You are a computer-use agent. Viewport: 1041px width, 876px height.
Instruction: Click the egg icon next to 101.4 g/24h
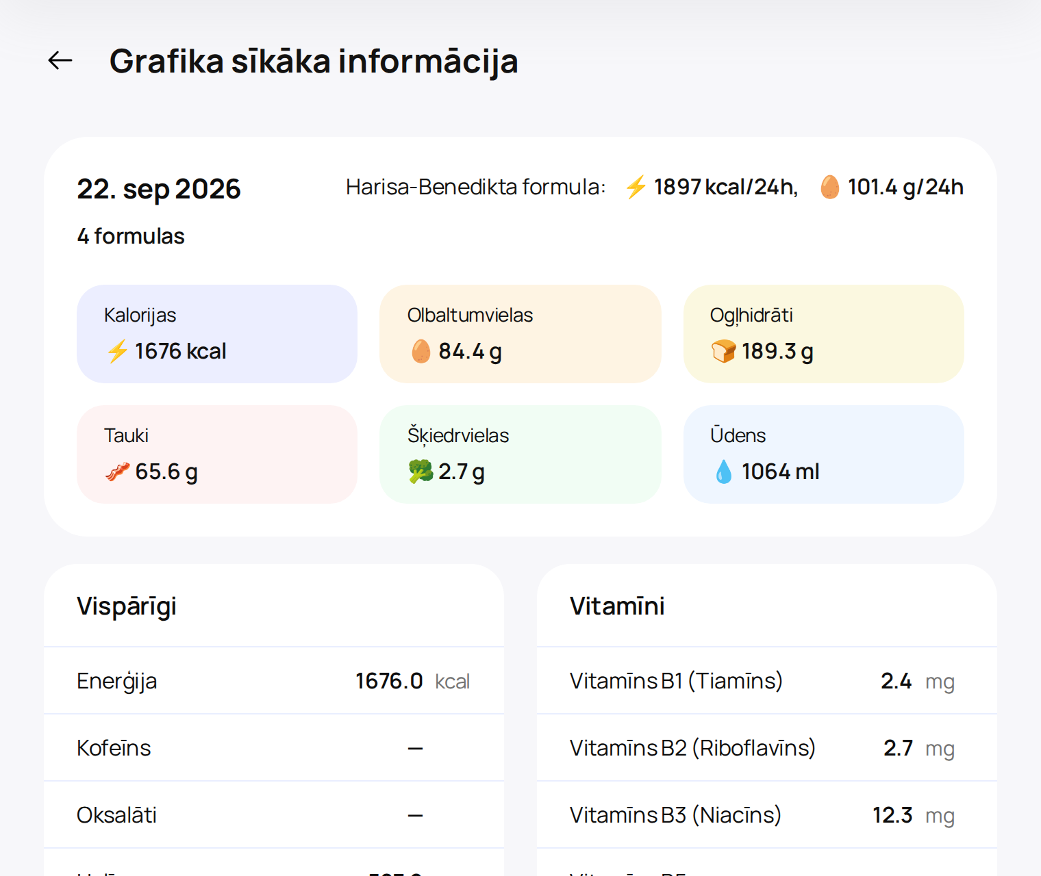(829, 187)
